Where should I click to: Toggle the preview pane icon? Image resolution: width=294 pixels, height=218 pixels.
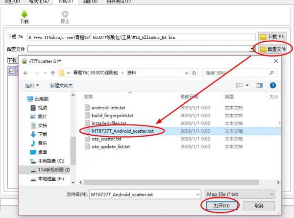tap(259, 85)
